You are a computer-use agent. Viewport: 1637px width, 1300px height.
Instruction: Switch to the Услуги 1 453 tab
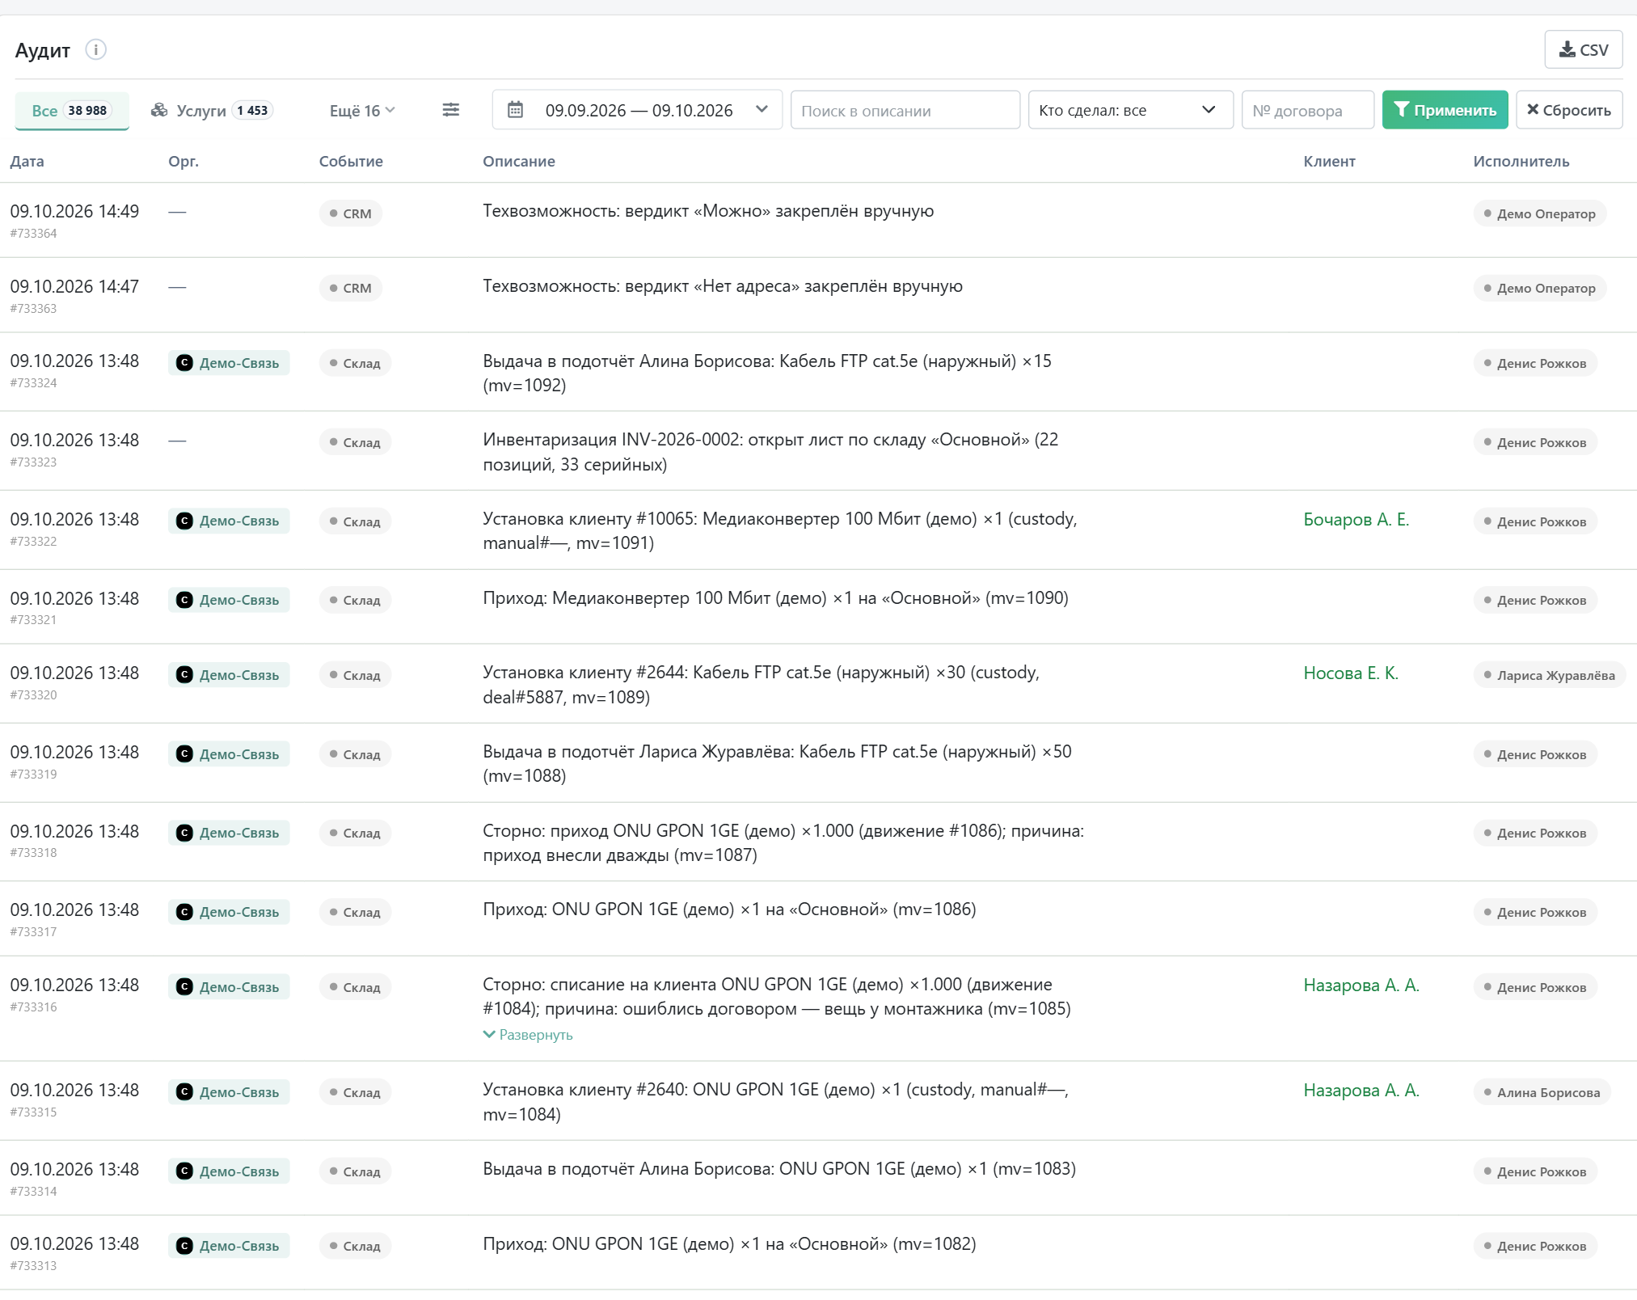212,110
